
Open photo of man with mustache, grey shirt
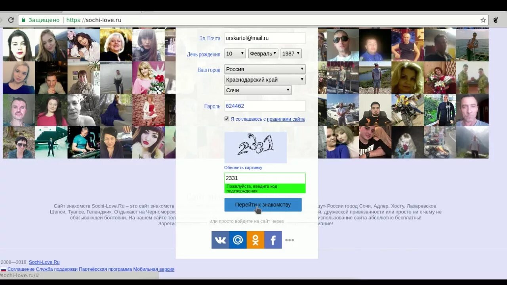point(19,110)
